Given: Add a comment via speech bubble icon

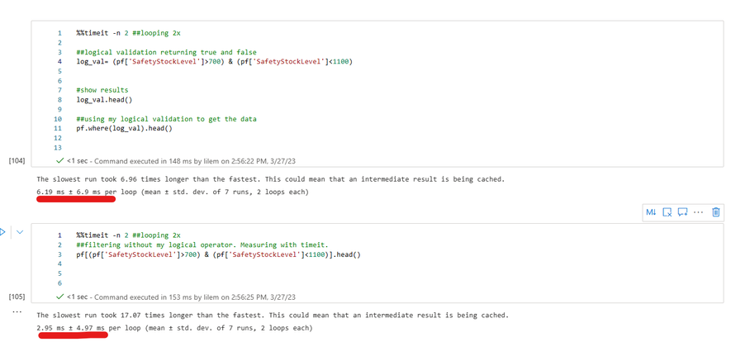Looking at the screenshot, I should [683, 212].
